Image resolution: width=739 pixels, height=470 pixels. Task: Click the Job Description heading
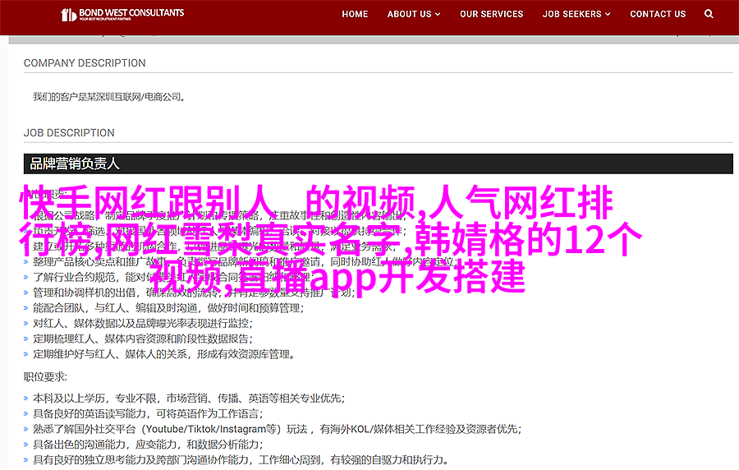[x=69, y=133]
